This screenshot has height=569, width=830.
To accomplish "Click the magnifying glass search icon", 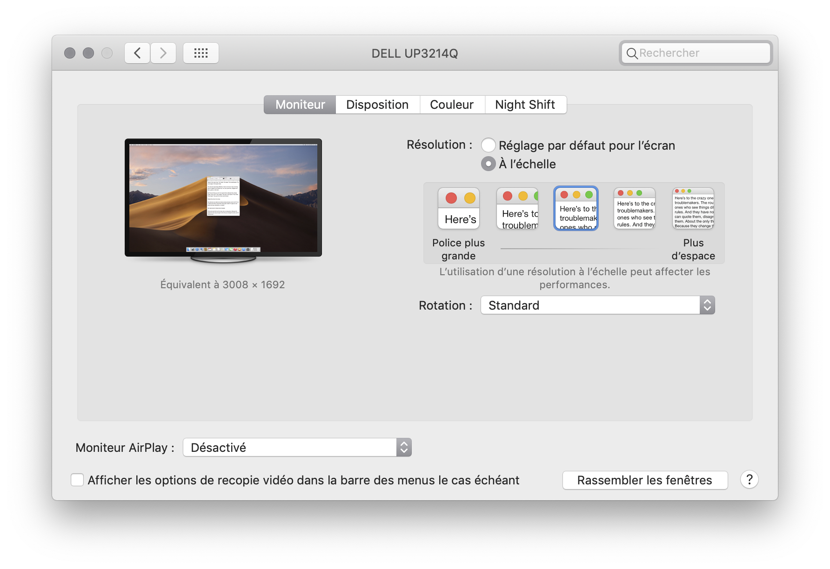I will [x=632, y=53].
